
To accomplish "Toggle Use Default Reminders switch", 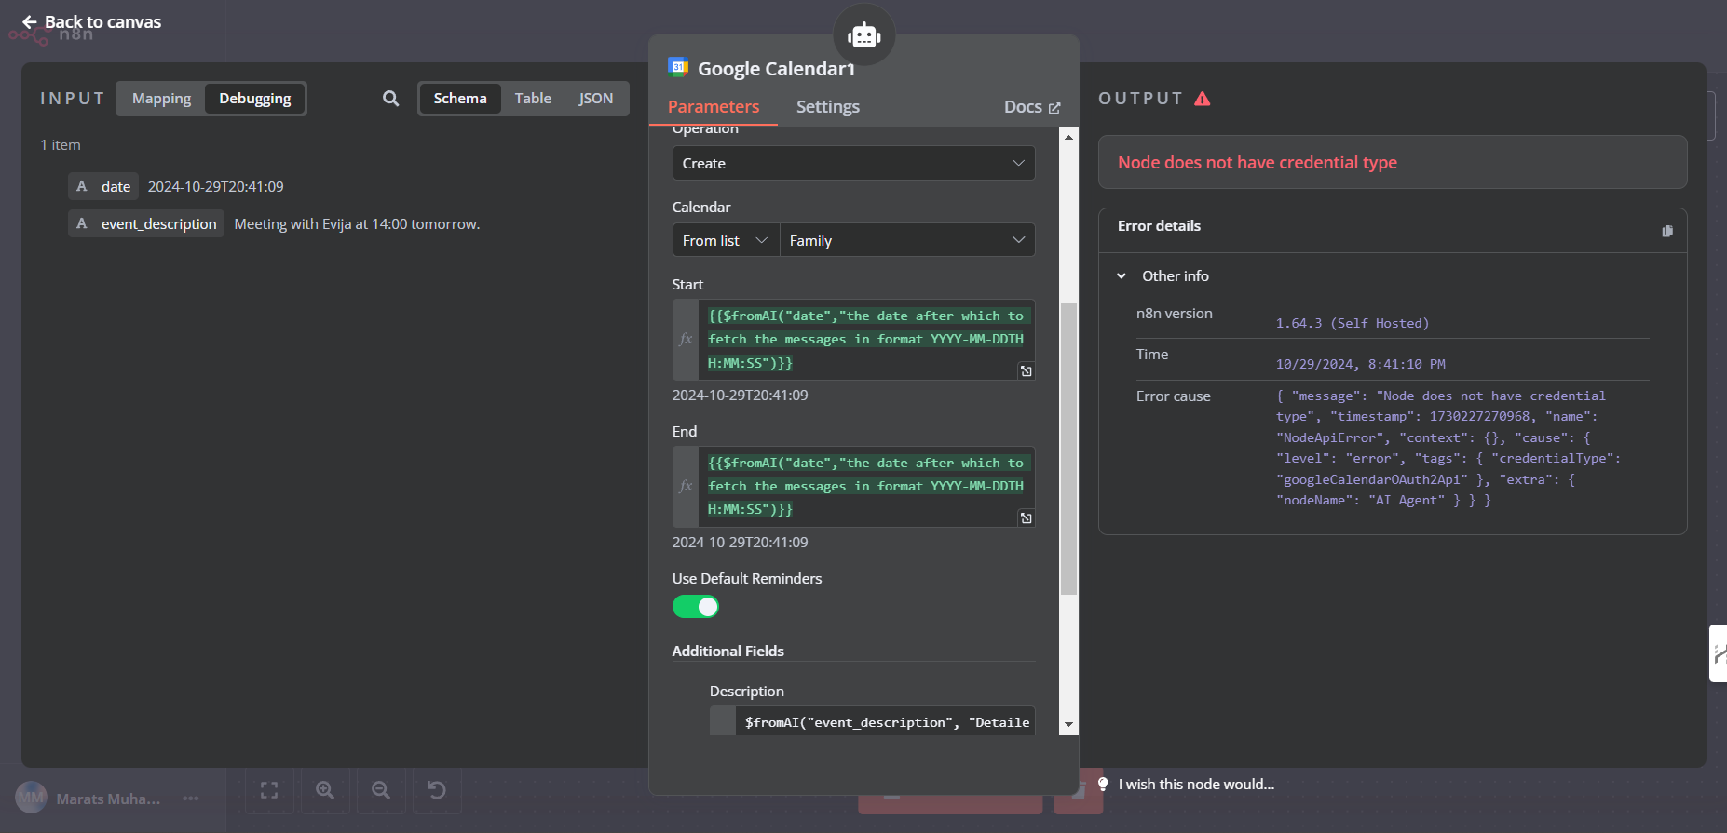I will pyautogui.click(x=696, y=607).
